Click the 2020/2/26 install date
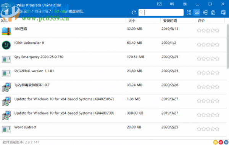This screenshot has width=229, height=145. 170,85
